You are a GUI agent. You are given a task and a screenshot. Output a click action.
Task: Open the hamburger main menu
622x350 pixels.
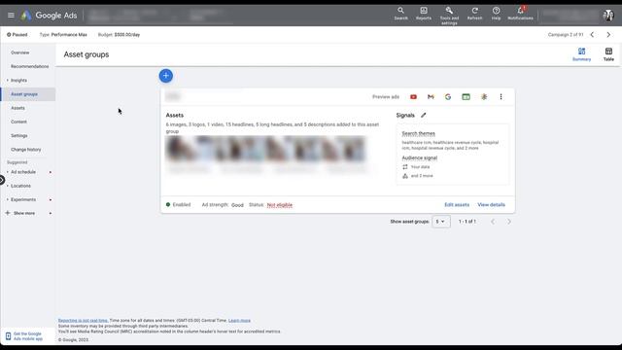pos(11,16)
